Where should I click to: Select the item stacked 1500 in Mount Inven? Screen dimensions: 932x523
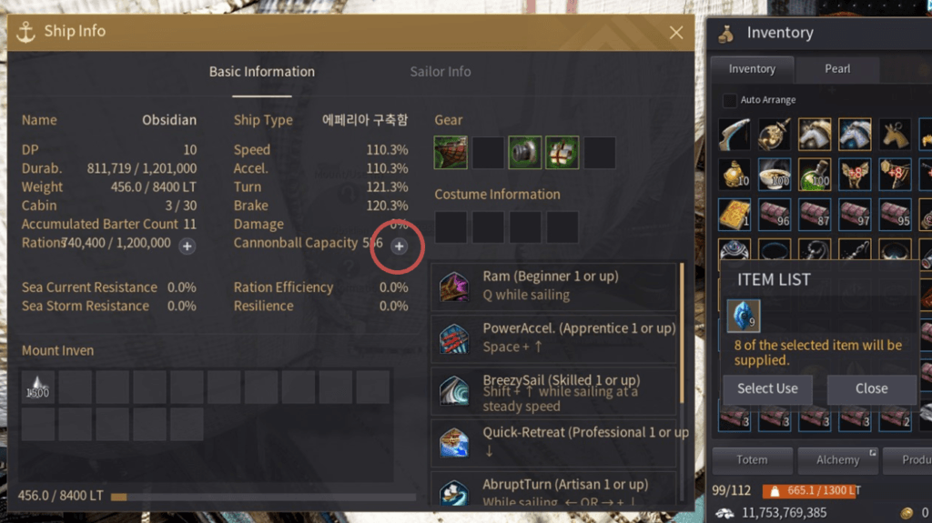38,387
